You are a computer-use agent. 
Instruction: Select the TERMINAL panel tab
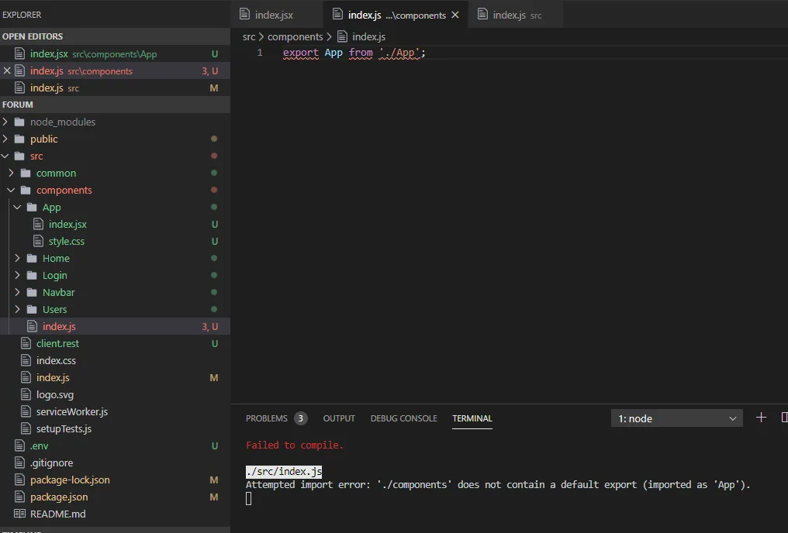coord(472,418)
